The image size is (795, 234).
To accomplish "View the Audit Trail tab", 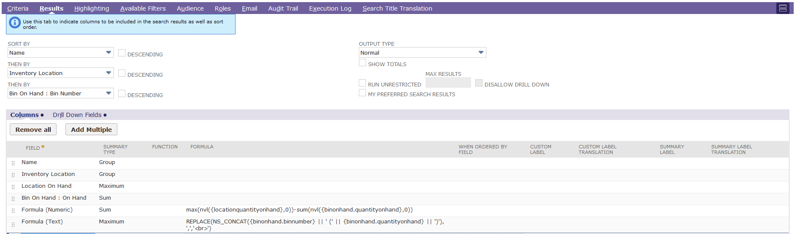I will pyautogui.click(x=283, y=8).
